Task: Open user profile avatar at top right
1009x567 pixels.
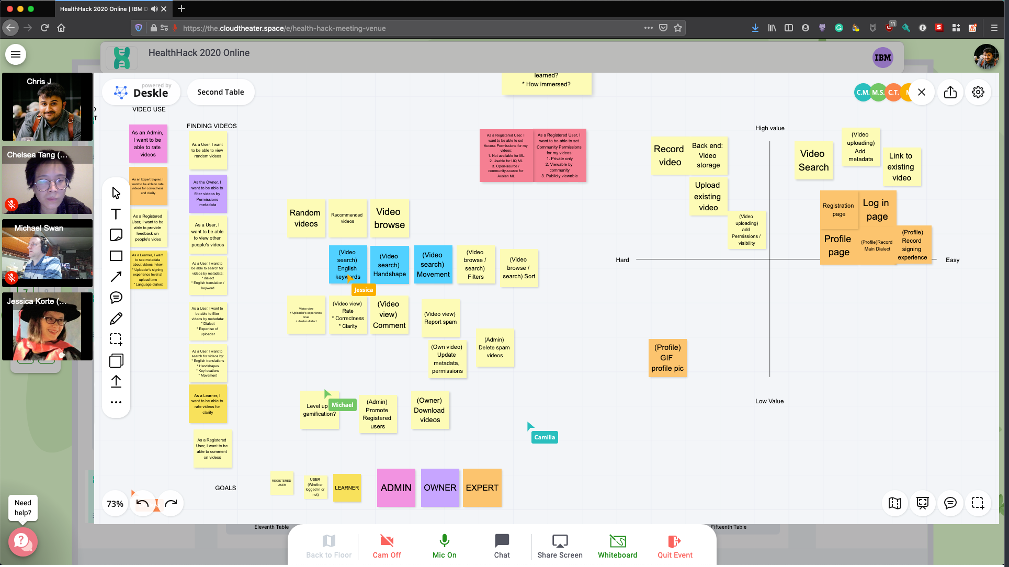Action: 986,56
